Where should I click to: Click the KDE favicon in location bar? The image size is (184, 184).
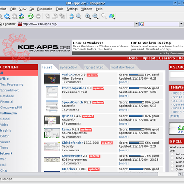coord(20,24)
